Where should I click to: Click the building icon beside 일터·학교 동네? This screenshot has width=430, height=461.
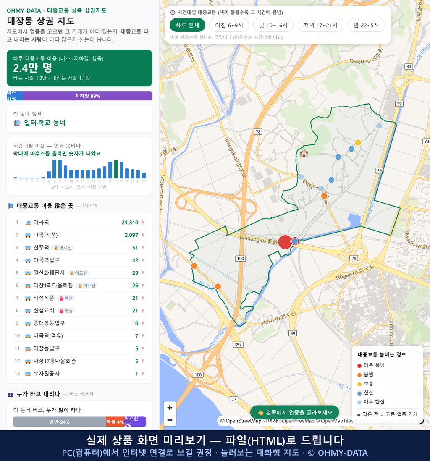click(17, 123)
